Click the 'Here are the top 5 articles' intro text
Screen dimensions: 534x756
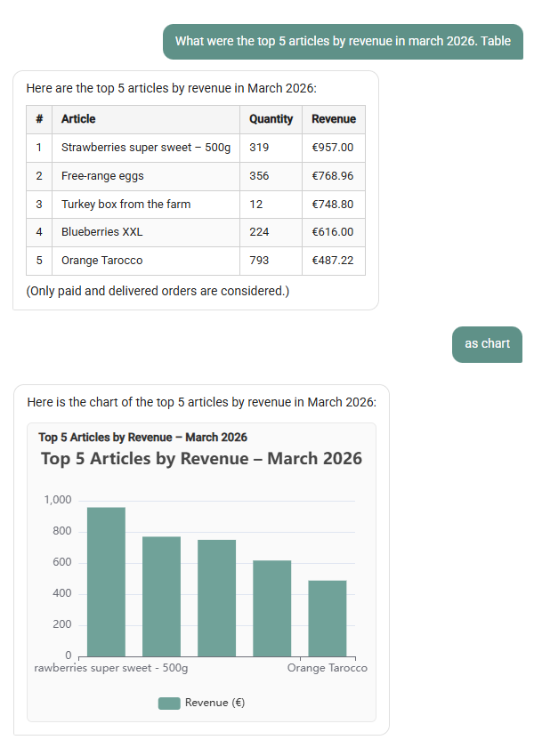tap(171, 88)
